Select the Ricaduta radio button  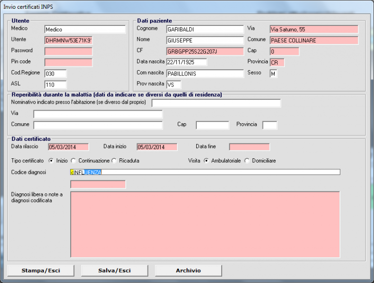coord(114,161)
